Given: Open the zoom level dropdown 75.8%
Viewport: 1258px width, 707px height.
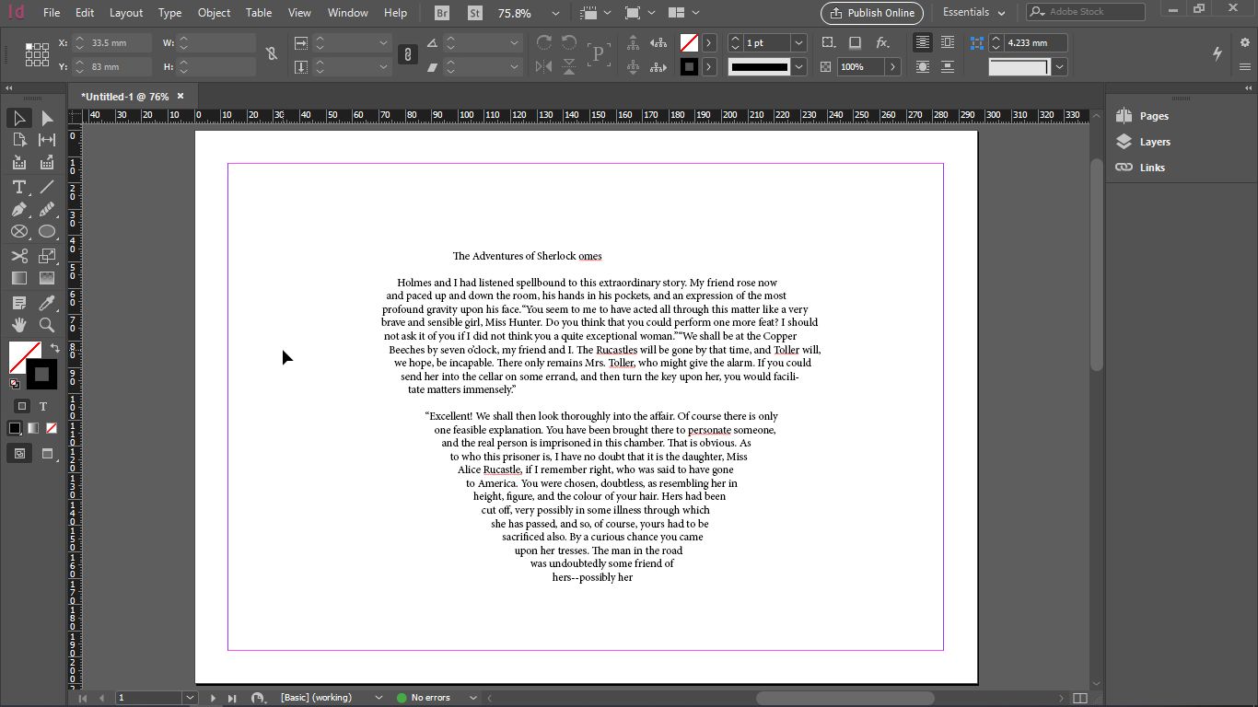Looking at the screenshot, I should tap(555, 14).
